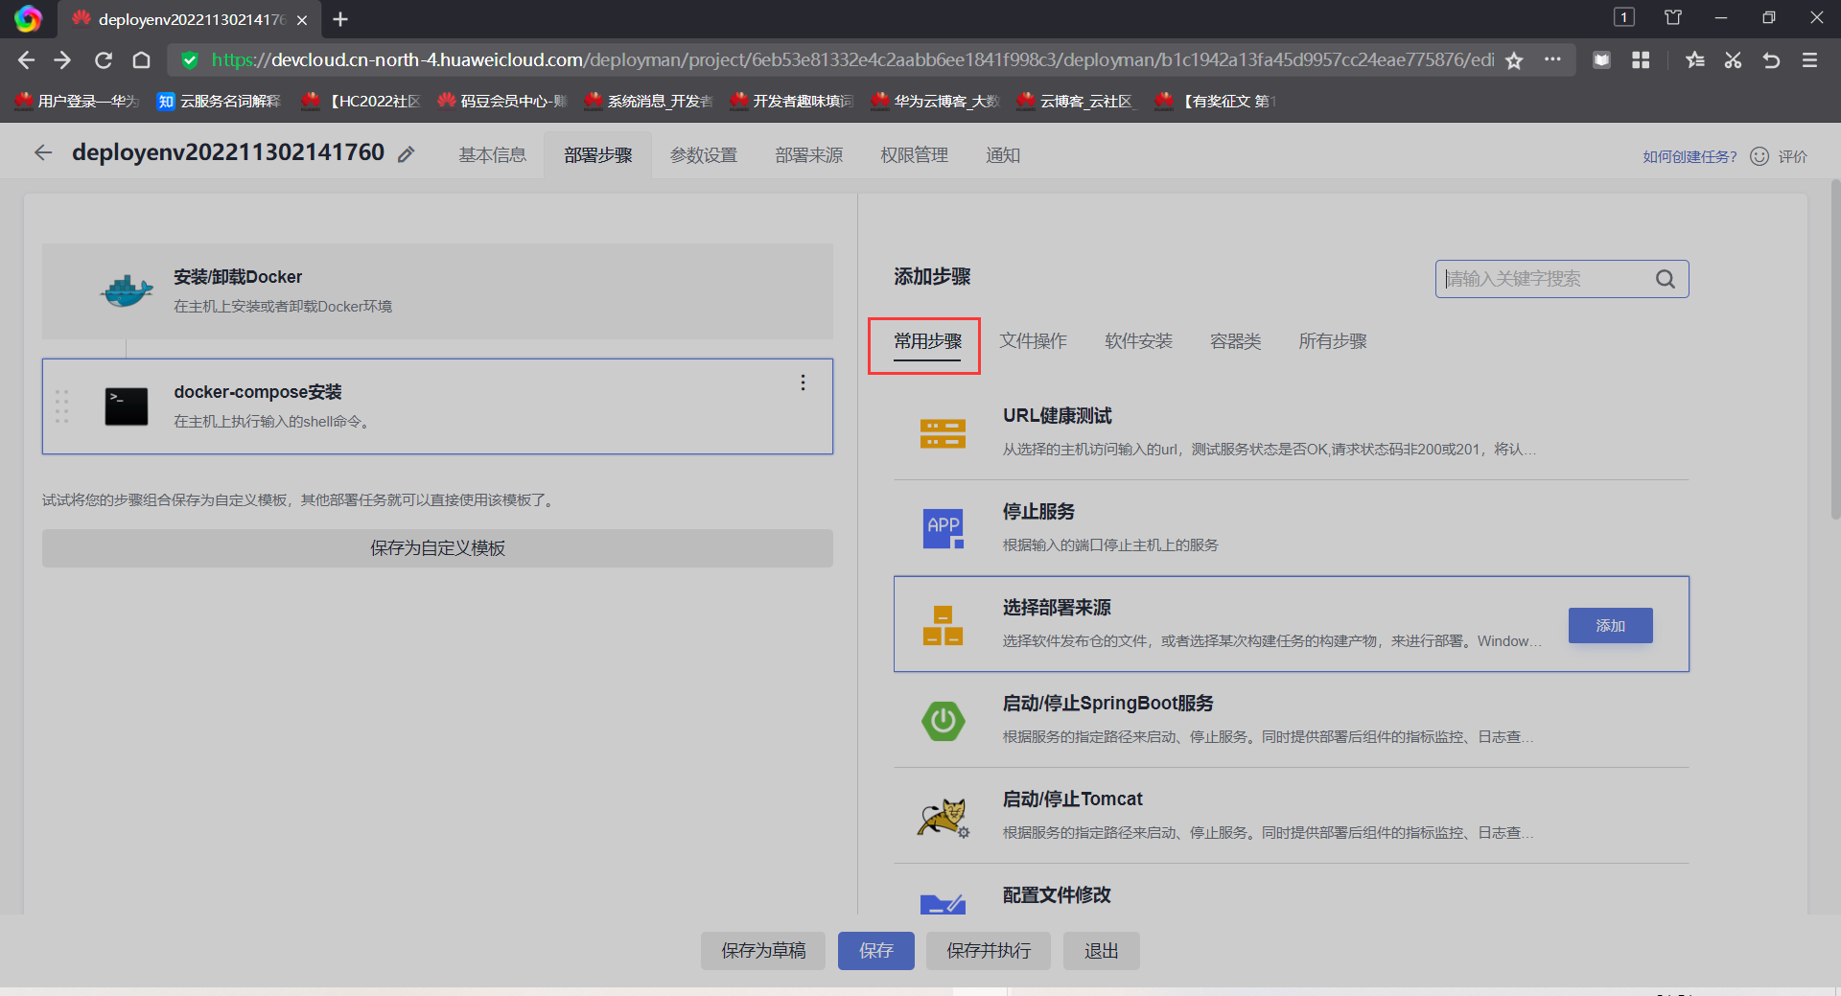Click the blue 保存 button
Image resolution: width=1841 pixels, height=996 pixels.
876,951
